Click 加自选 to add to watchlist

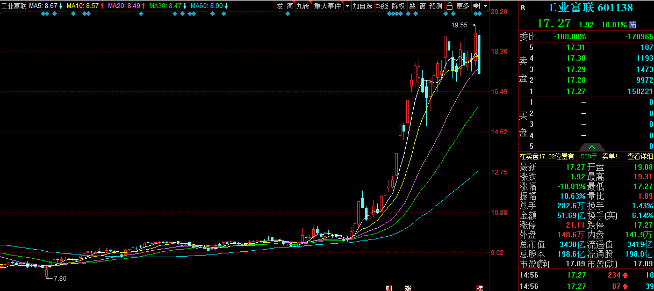pyautogui.click(x=363, y=6)
